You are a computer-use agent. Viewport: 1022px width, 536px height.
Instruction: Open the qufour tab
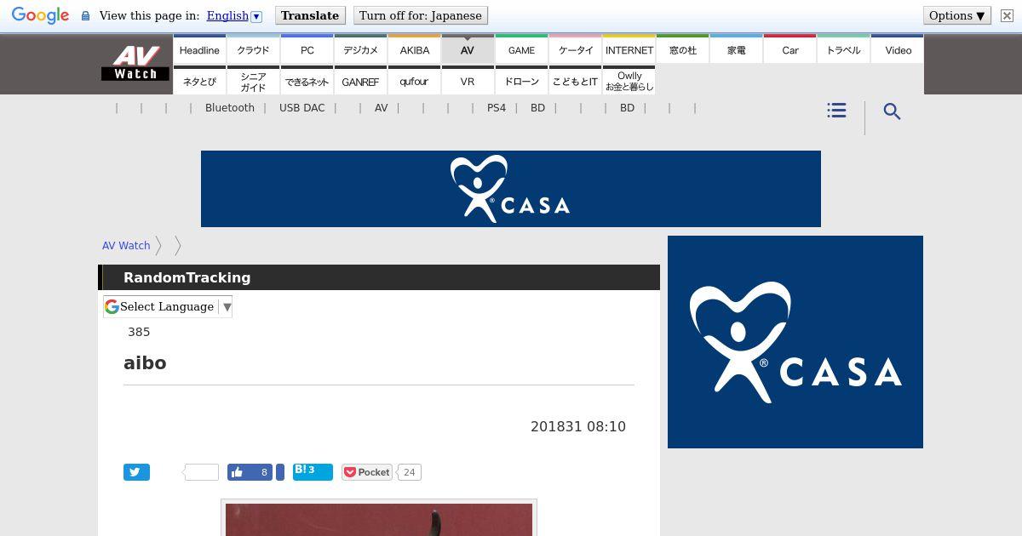[x=414, y=81]
